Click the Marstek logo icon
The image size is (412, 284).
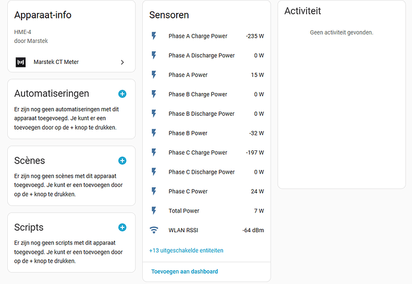[20, 62]
